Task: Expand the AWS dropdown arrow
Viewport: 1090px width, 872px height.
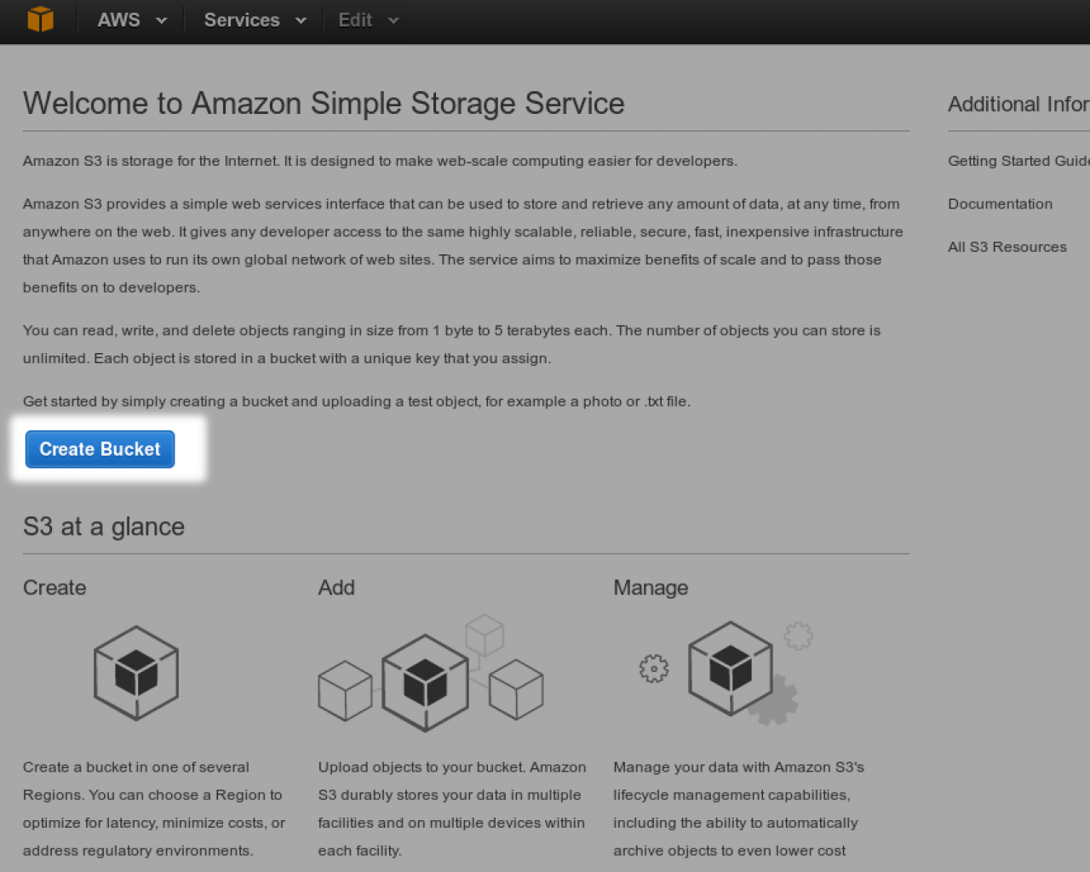Action: click(162, 20)
